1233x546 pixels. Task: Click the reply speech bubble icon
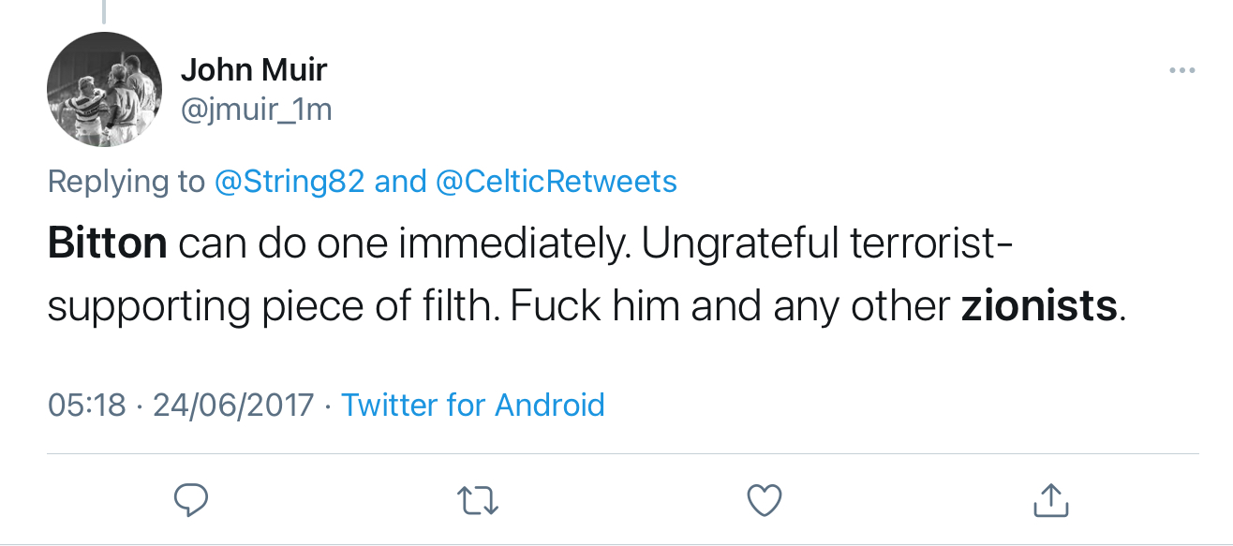coord(191,500)
